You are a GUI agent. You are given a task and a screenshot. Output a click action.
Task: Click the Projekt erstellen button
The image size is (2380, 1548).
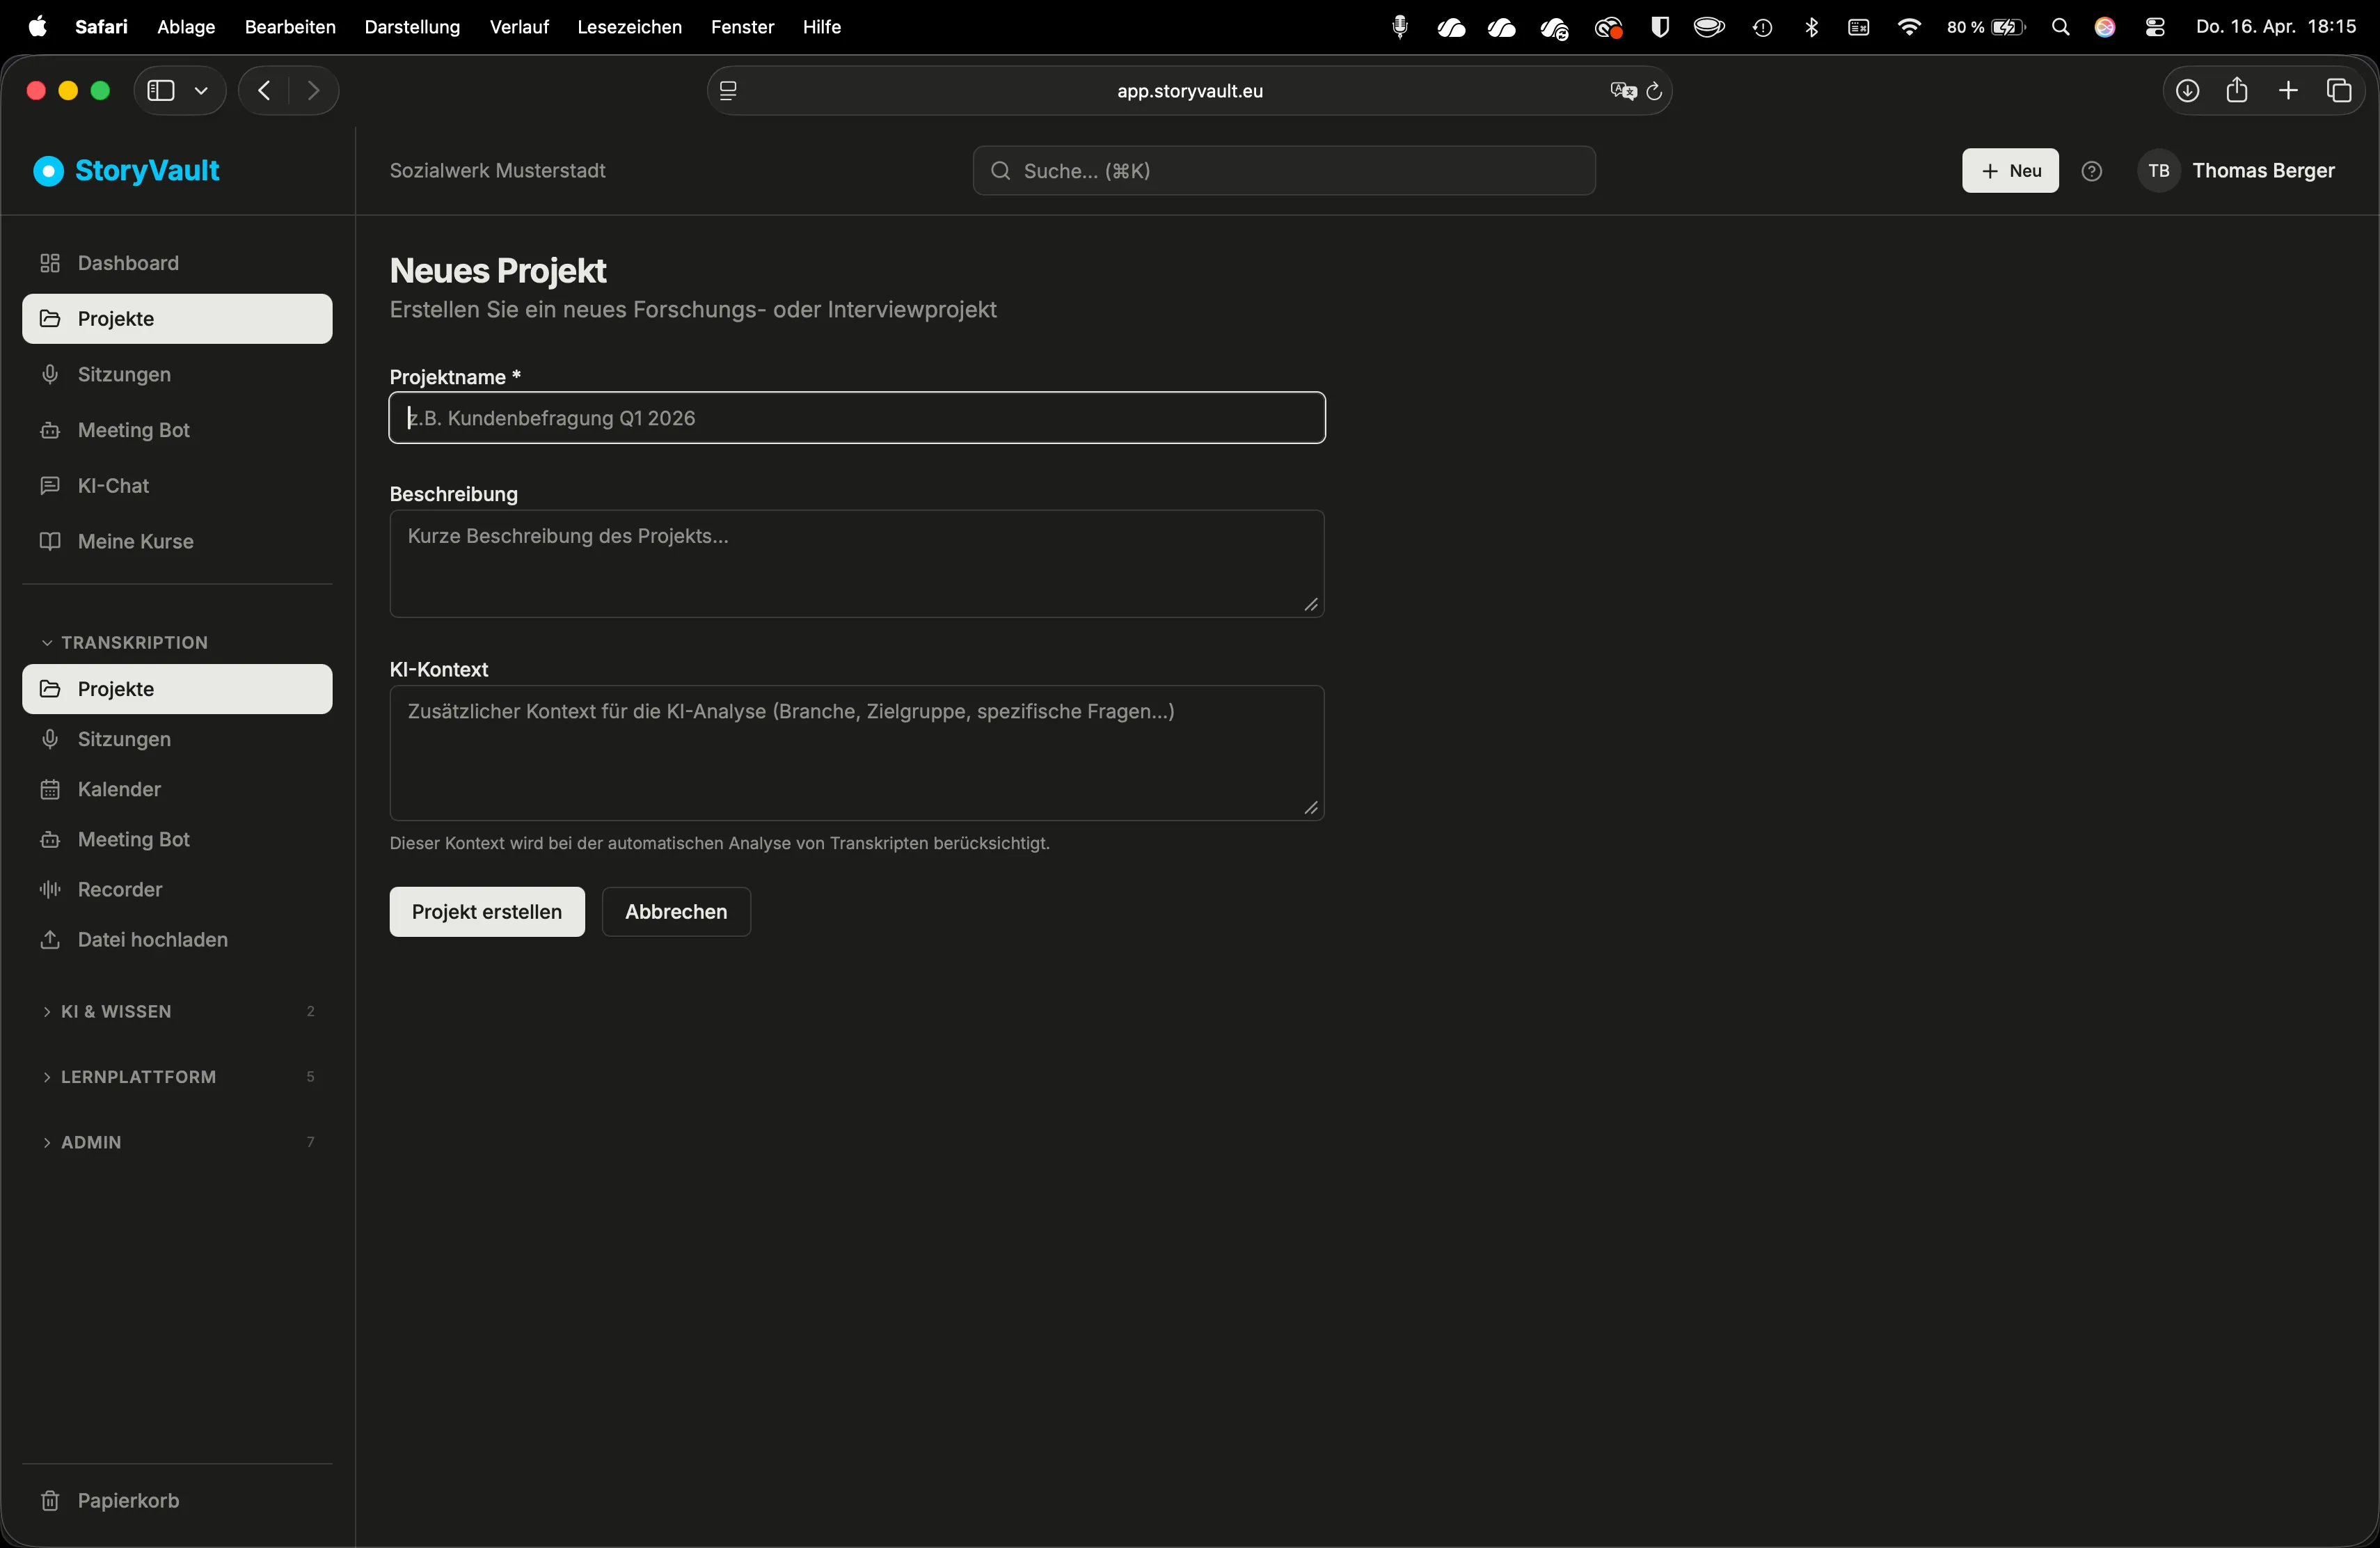pyautogui.click(x=487, y=912)
